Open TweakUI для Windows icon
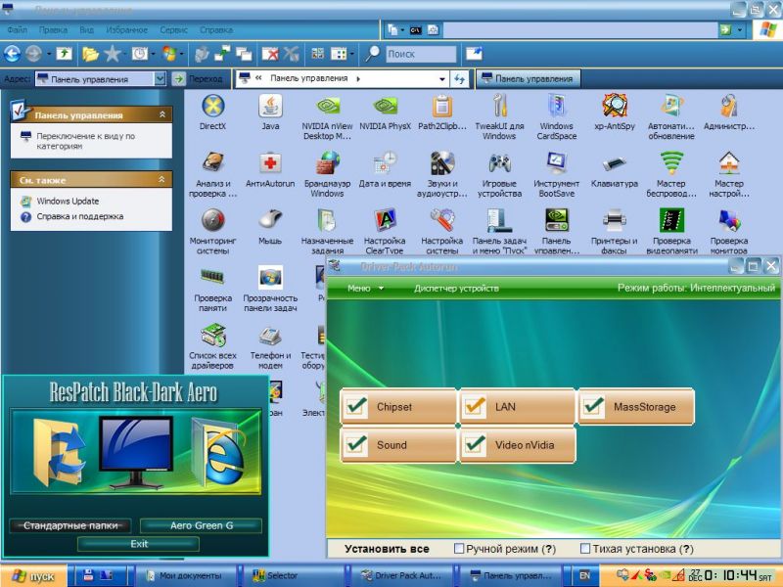783x587 pixels. click(499, 107)
